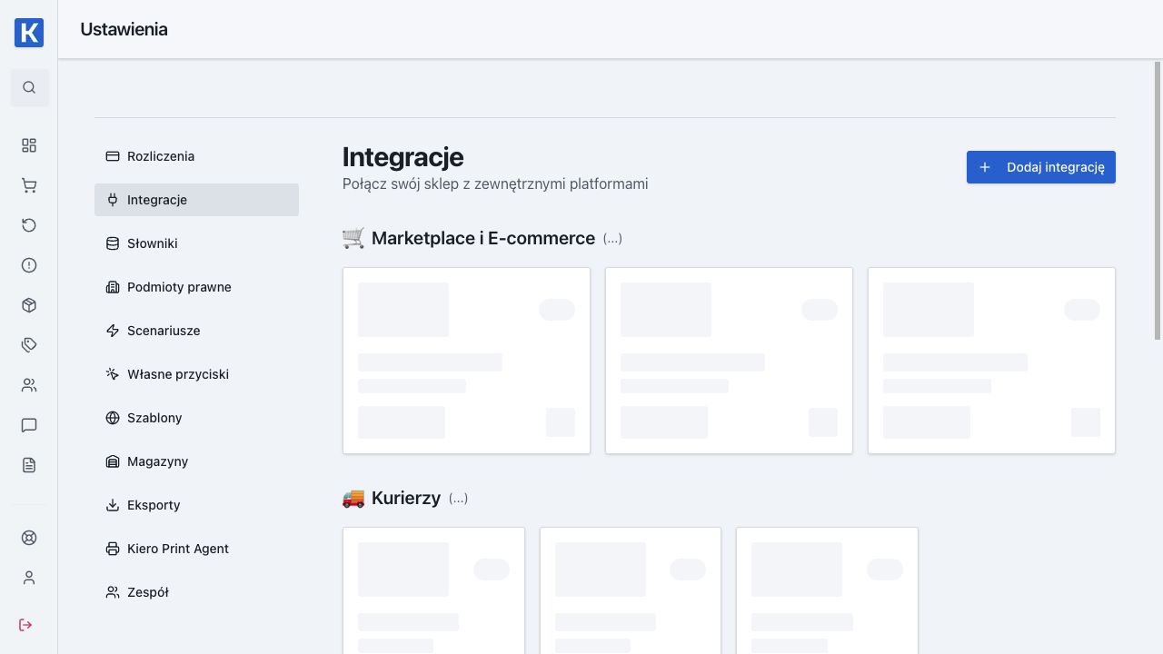Click the search icon in sidebar
Viewport: 1163px width, 654px height.
click(29, 87)
